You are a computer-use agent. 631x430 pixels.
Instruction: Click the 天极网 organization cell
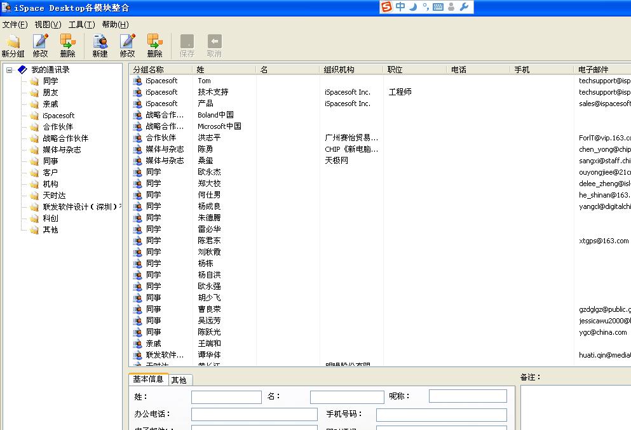(336, 161)
